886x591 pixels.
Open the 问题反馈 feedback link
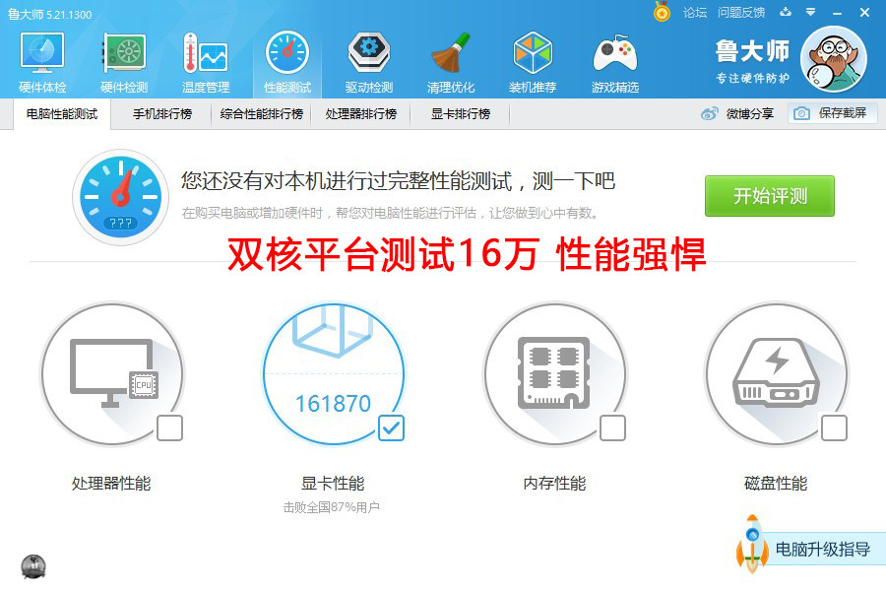(741, 13)
